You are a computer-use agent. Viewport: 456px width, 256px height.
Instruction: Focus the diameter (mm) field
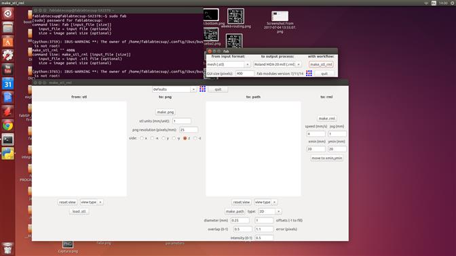(240, 220)
